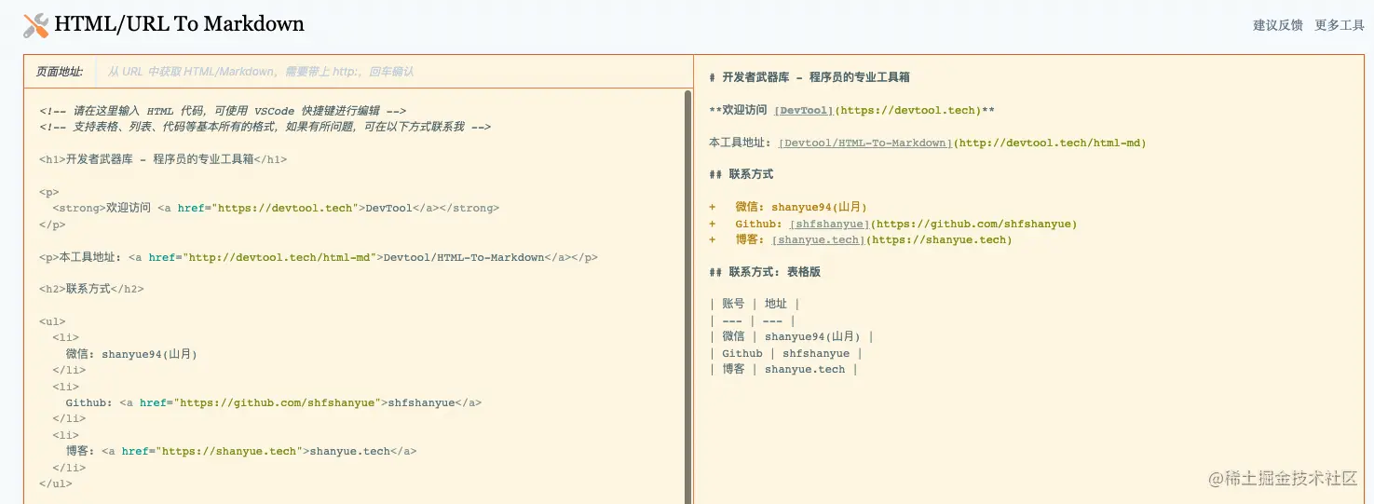1374x504 pixels.
Task: Place cursor in first HTML comment line
Action: pyautogui.click(x=224, y=111)
